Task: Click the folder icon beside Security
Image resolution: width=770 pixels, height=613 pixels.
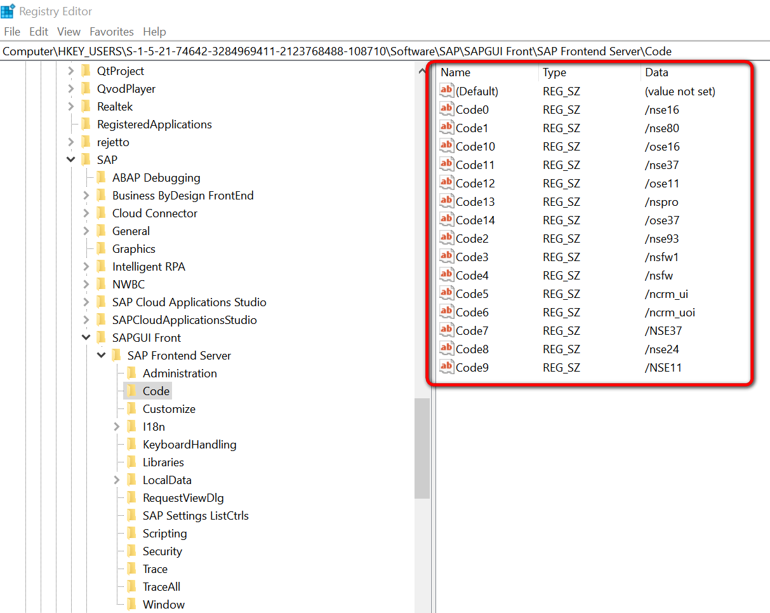Action: (131, 551)
